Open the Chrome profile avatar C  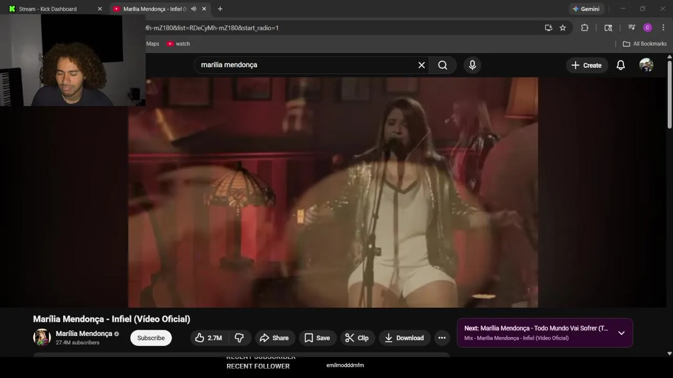pyautogui.click(x=648, y=28)
